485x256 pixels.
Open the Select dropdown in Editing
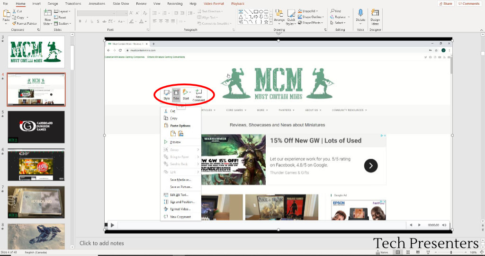[338, 23]
